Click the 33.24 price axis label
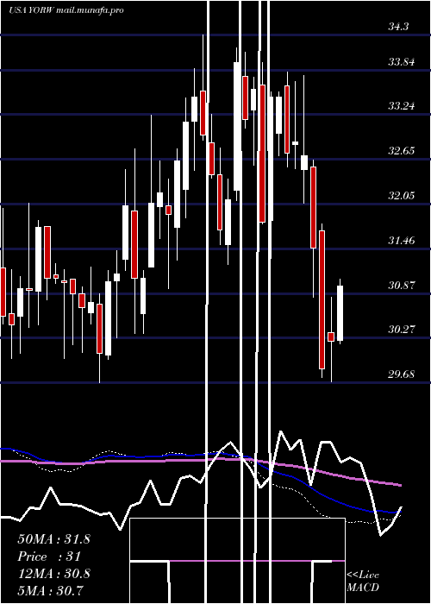 [x=402, y=106]
